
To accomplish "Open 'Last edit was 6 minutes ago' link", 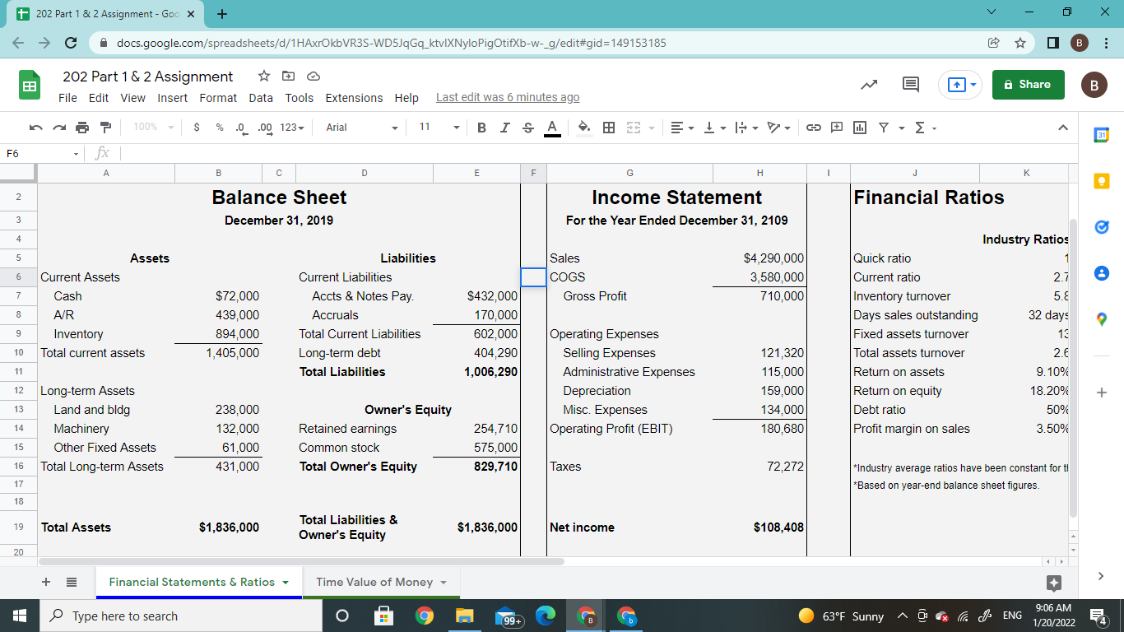I will point(507,98).
